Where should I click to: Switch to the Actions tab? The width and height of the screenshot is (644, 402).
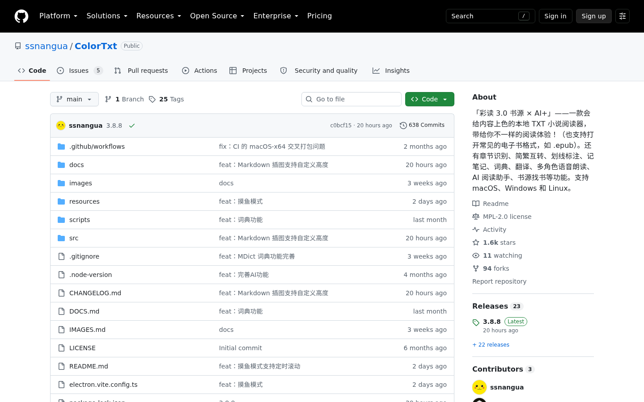click(199, 71)
